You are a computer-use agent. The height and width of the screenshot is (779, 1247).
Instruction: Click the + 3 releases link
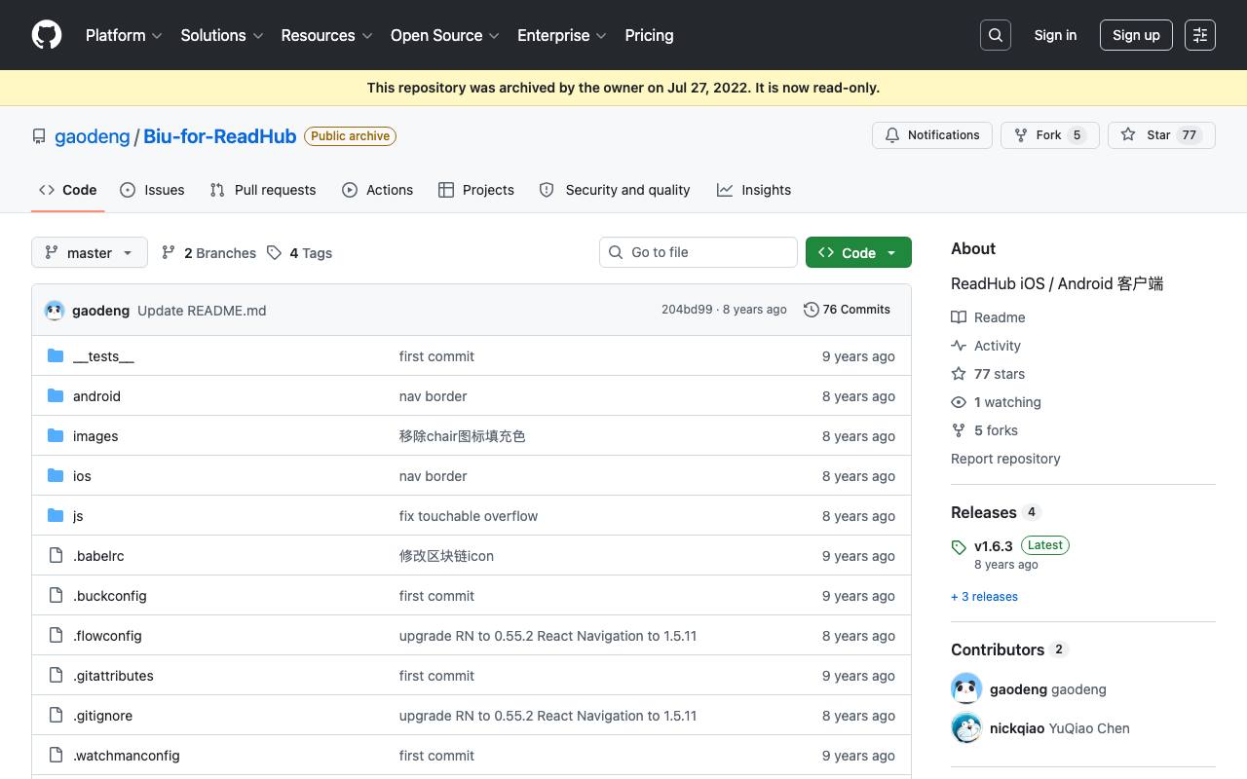[x=984, y=597]
